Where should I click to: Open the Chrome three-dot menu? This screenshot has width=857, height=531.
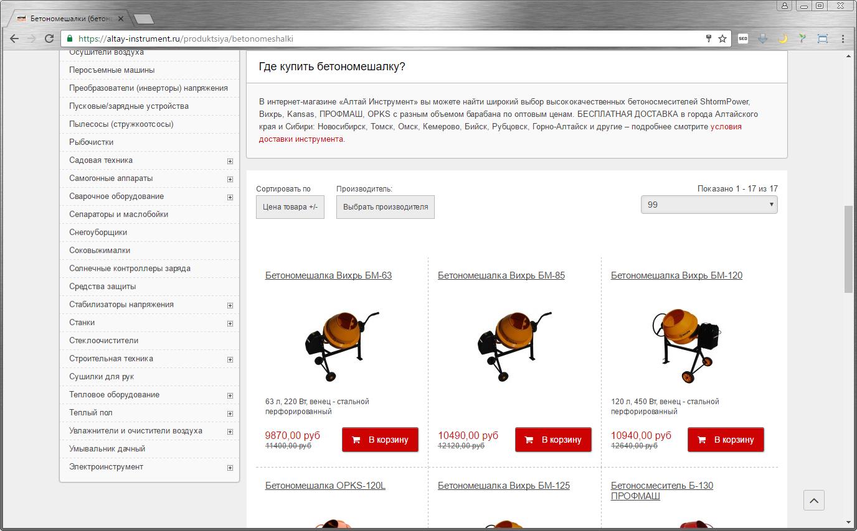pyautogui.click(x=843, y=39)
